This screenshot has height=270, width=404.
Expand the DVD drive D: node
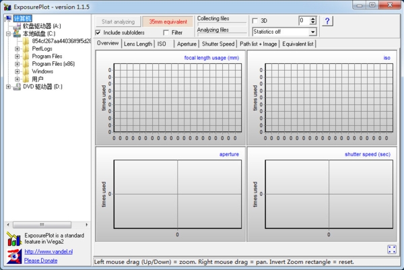pos(8,87)
